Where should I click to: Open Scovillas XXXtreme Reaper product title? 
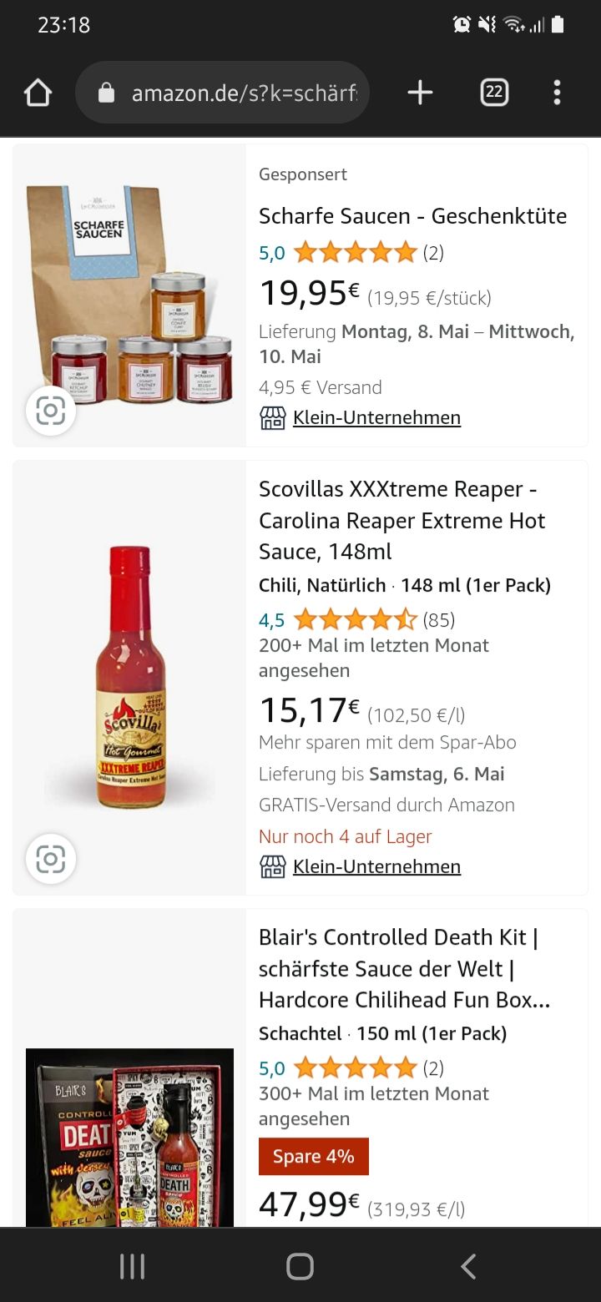click(x=402, y=520)
